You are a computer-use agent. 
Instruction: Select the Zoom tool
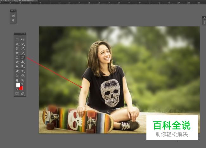click(x=23, y=80)
